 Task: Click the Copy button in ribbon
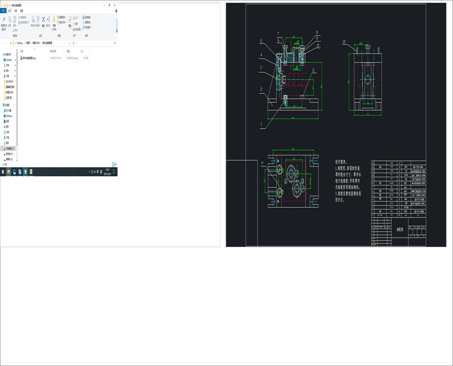(9, 21)
